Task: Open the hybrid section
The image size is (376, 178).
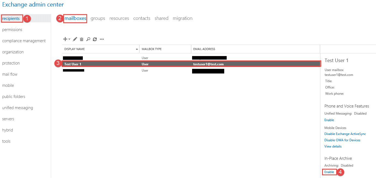Action: tap(8, 130)
